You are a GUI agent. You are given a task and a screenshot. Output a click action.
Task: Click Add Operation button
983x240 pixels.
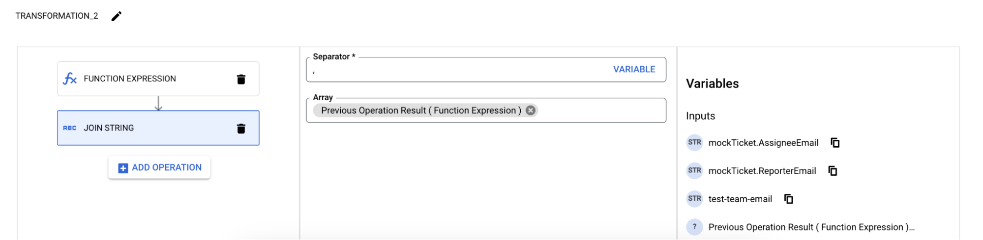[x=159, y=167]
